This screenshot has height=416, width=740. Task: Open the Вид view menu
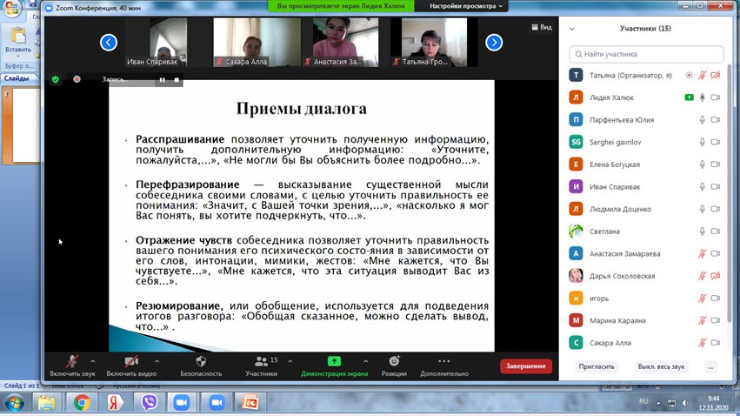541,27
